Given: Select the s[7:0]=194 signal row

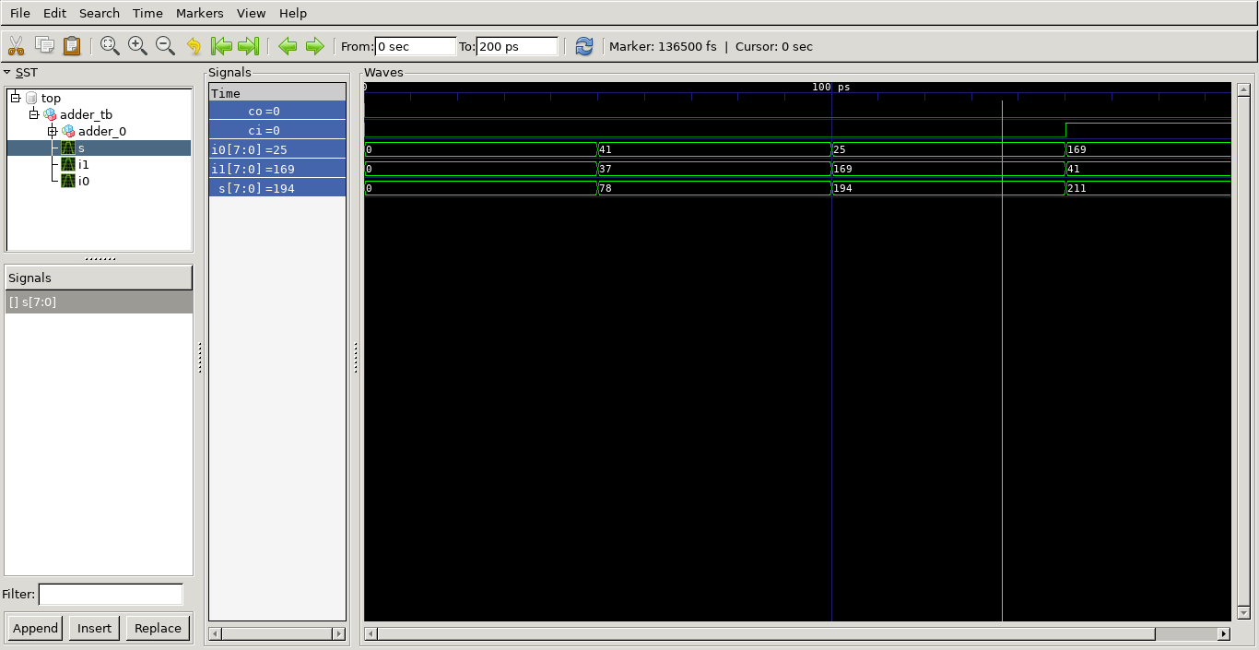Looking at the screenshot, I should pyautogui.click(x=277, y=188).
